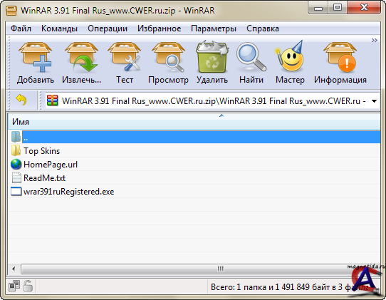
Task: Select the wrar391ruRegistered.exe file name
Action: click(x=68, y=192)
